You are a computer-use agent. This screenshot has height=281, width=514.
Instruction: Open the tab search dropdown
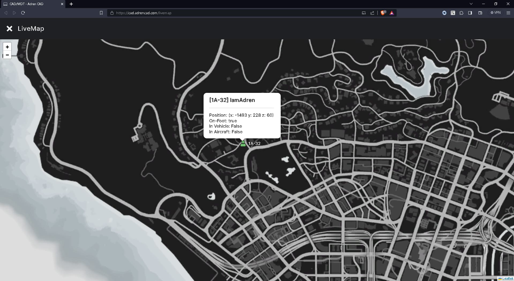(x=471, y=4)
